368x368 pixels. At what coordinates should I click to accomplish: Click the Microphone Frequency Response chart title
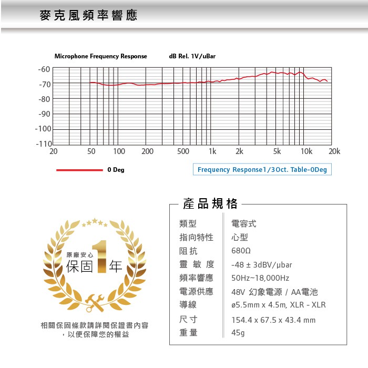100,56
